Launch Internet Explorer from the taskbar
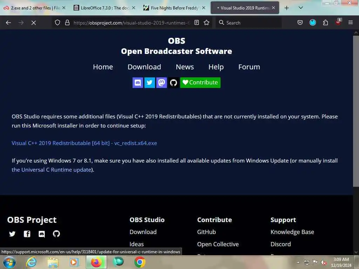Viewport: 359px width, 269px height. tap(31, 262)
